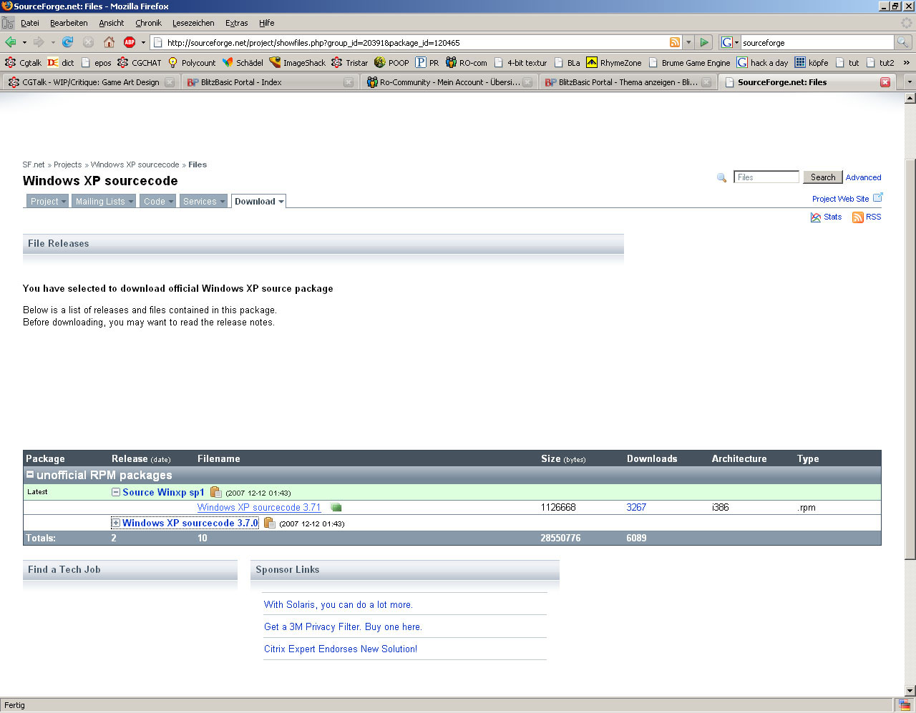Open the Project Web Site link
The height and width of the screenshot is (713, 916).
[840, 199]
